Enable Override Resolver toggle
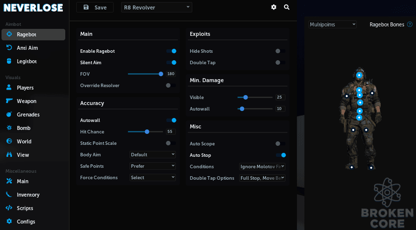Image resolution: width=416 pixels, height=230 pixels. pyautogui.click(x=170, y=85)
